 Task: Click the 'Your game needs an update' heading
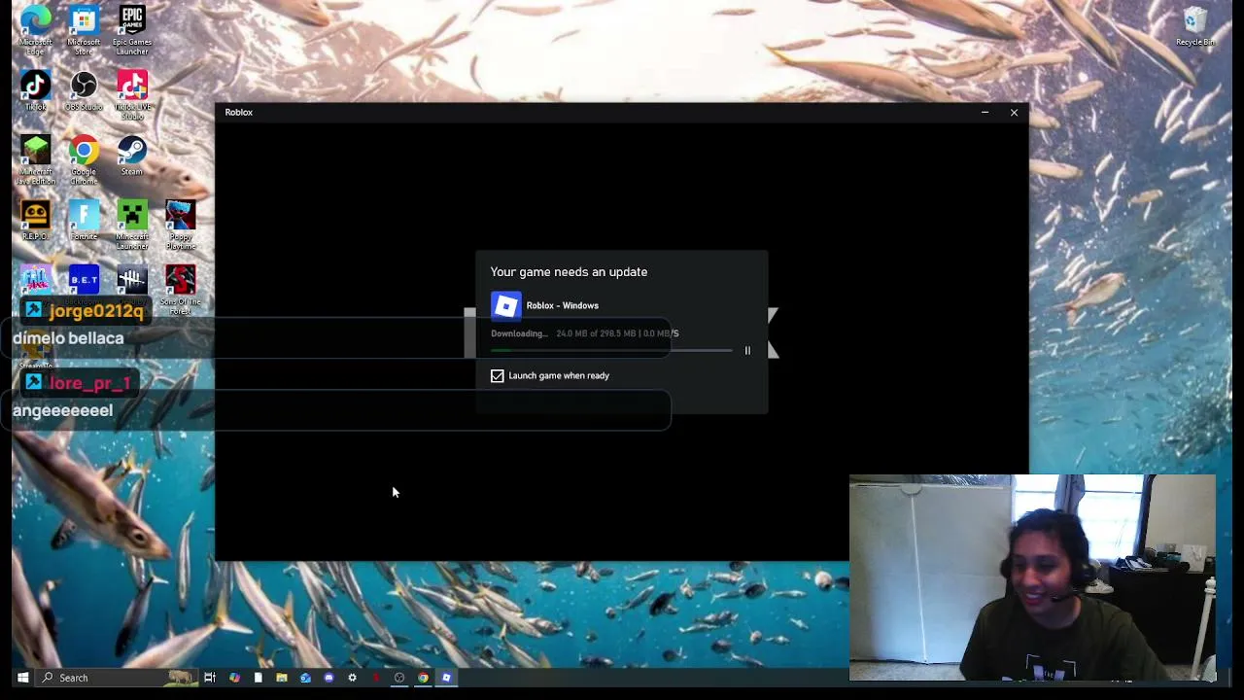click(569, 272)
